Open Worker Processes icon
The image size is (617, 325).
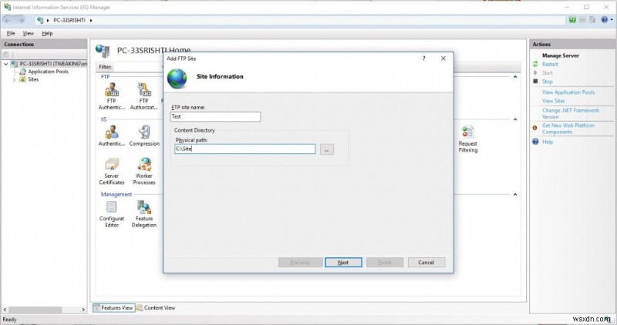point(144,171)
